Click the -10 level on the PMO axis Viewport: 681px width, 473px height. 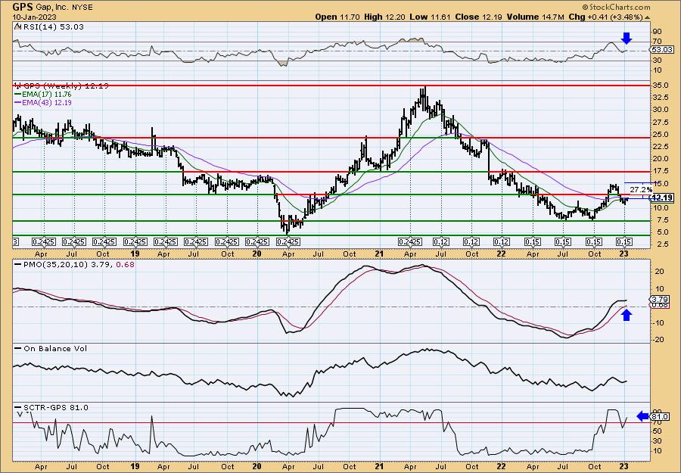(x=657, y=322)
